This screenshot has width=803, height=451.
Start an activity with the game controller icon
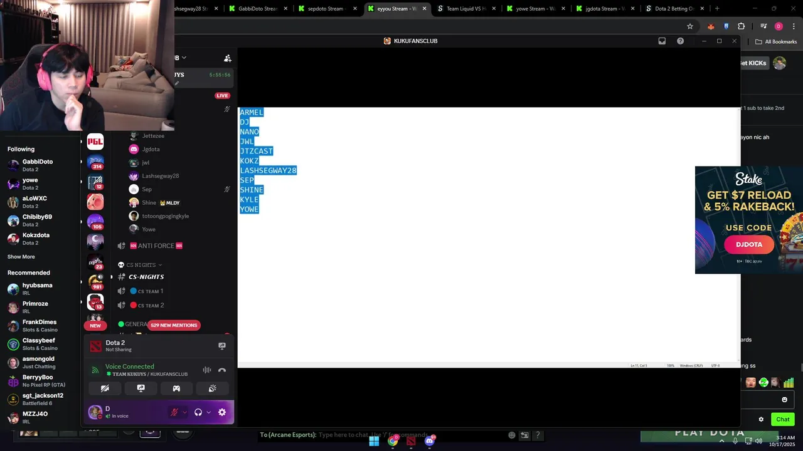tap(176, 388)
